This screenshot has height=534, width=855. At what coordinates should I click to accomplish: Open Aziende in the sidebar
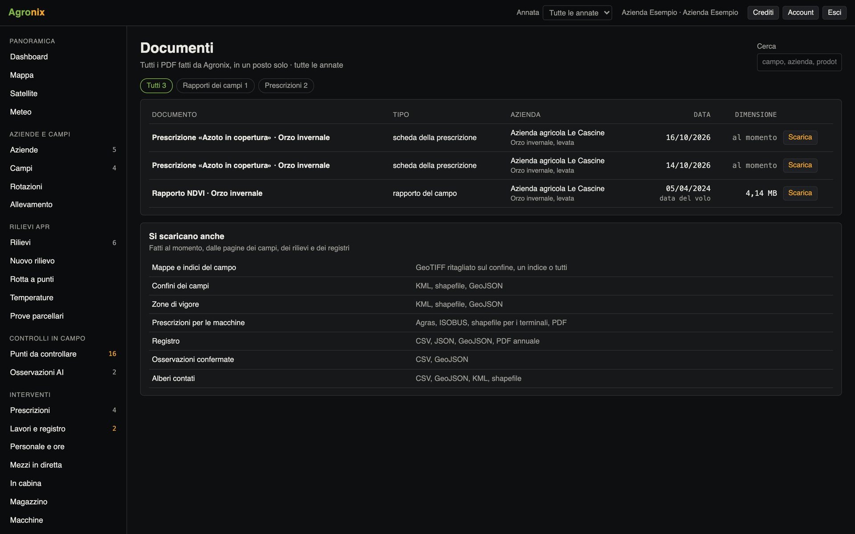pyautogui.click(x=63, y=150)
